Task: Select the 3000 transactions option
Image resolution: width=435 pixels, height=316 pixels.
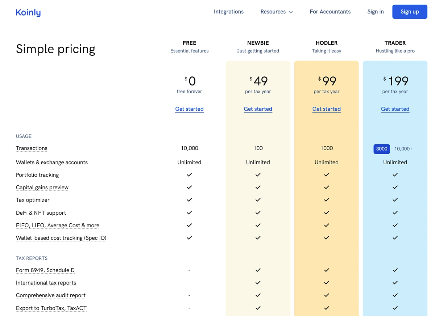Action: click(381, 149)
